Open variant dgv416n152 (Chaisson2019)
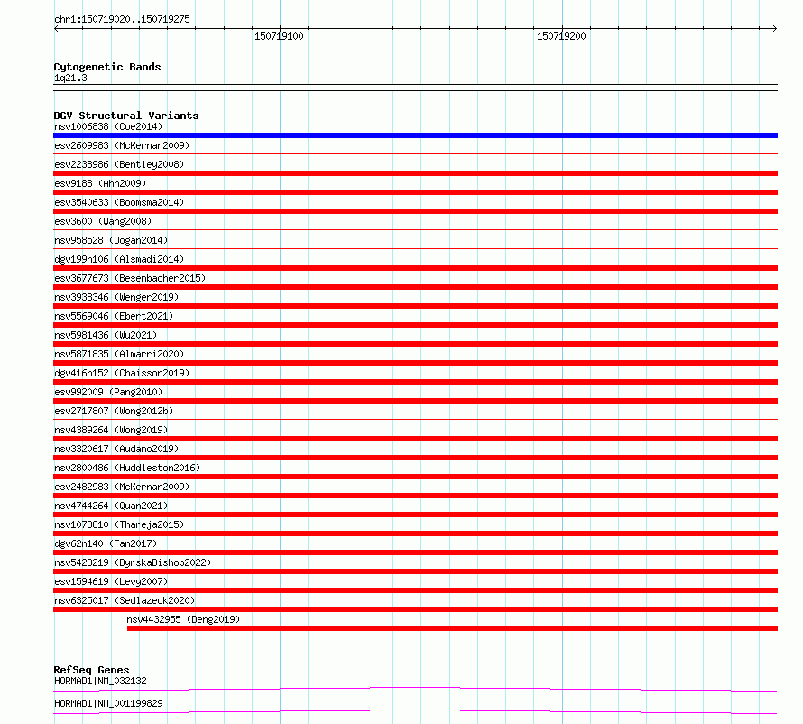The width and height of the screenshot is (803, 724). tap(122, 373)
